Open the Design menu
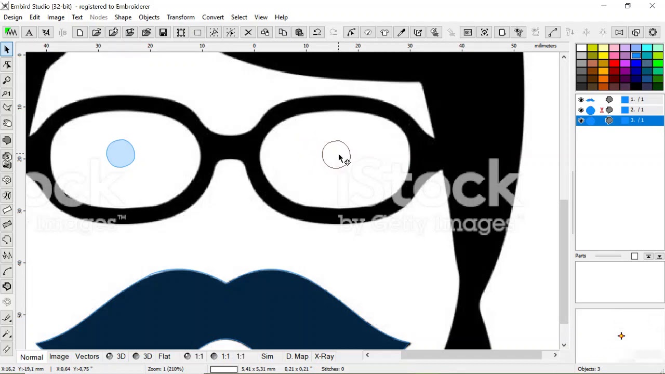Screen dimensions: 665x374 pyautogui.click(x=13, y=17)
